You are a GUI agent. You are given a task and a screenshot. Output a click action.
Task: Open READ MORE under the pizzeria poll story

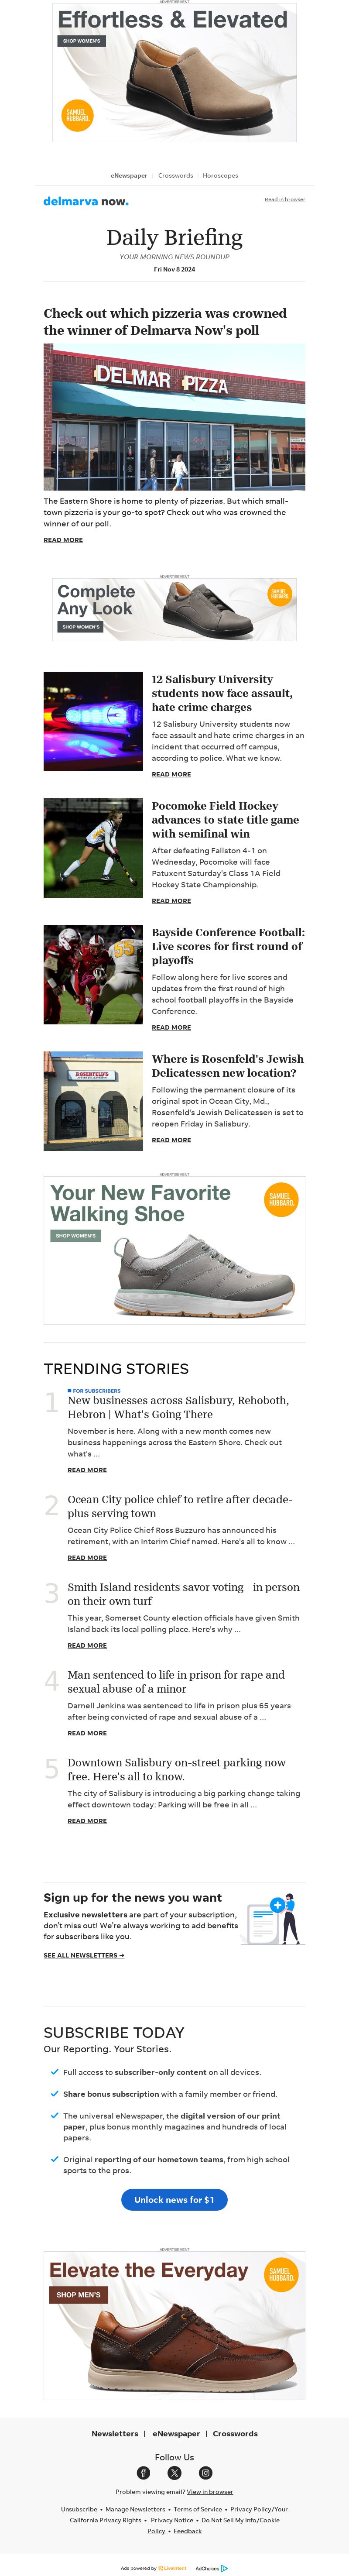(x=63, y=539)
